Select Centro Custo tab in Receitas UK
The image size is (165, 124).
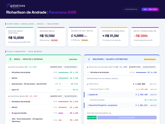coord(135,67)
